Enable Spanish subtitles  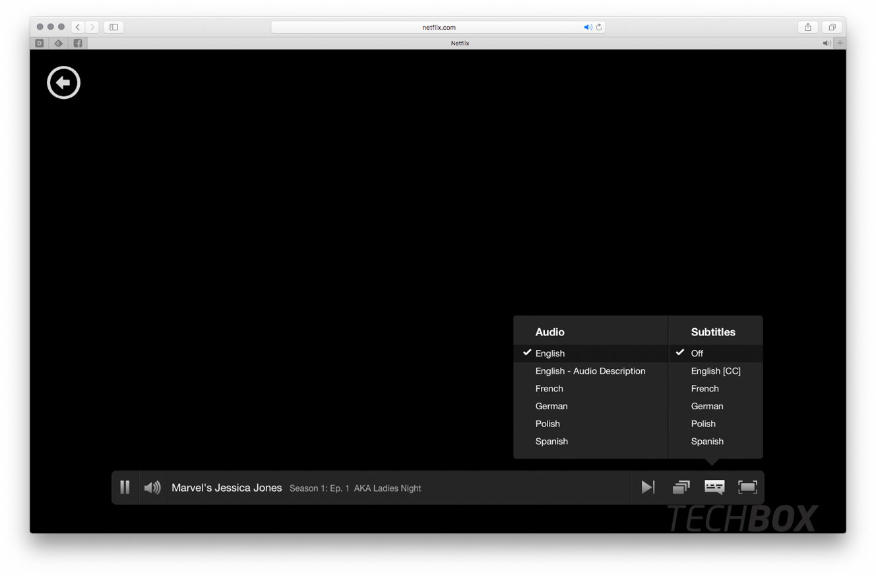coord(716,442)
